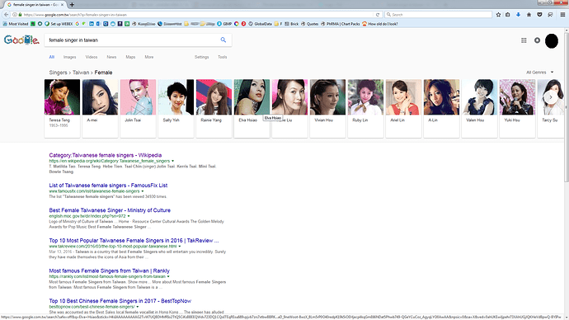Open Google notifications bell icon
The height and width of the screenshot is (320, 569).
coord(537,40)
